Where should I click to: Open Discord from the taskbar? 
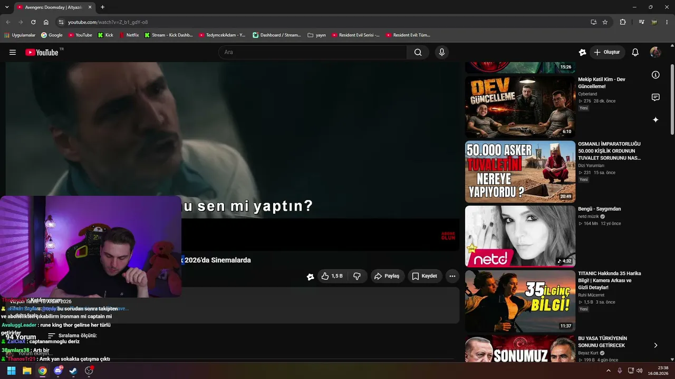coord(58,371)
